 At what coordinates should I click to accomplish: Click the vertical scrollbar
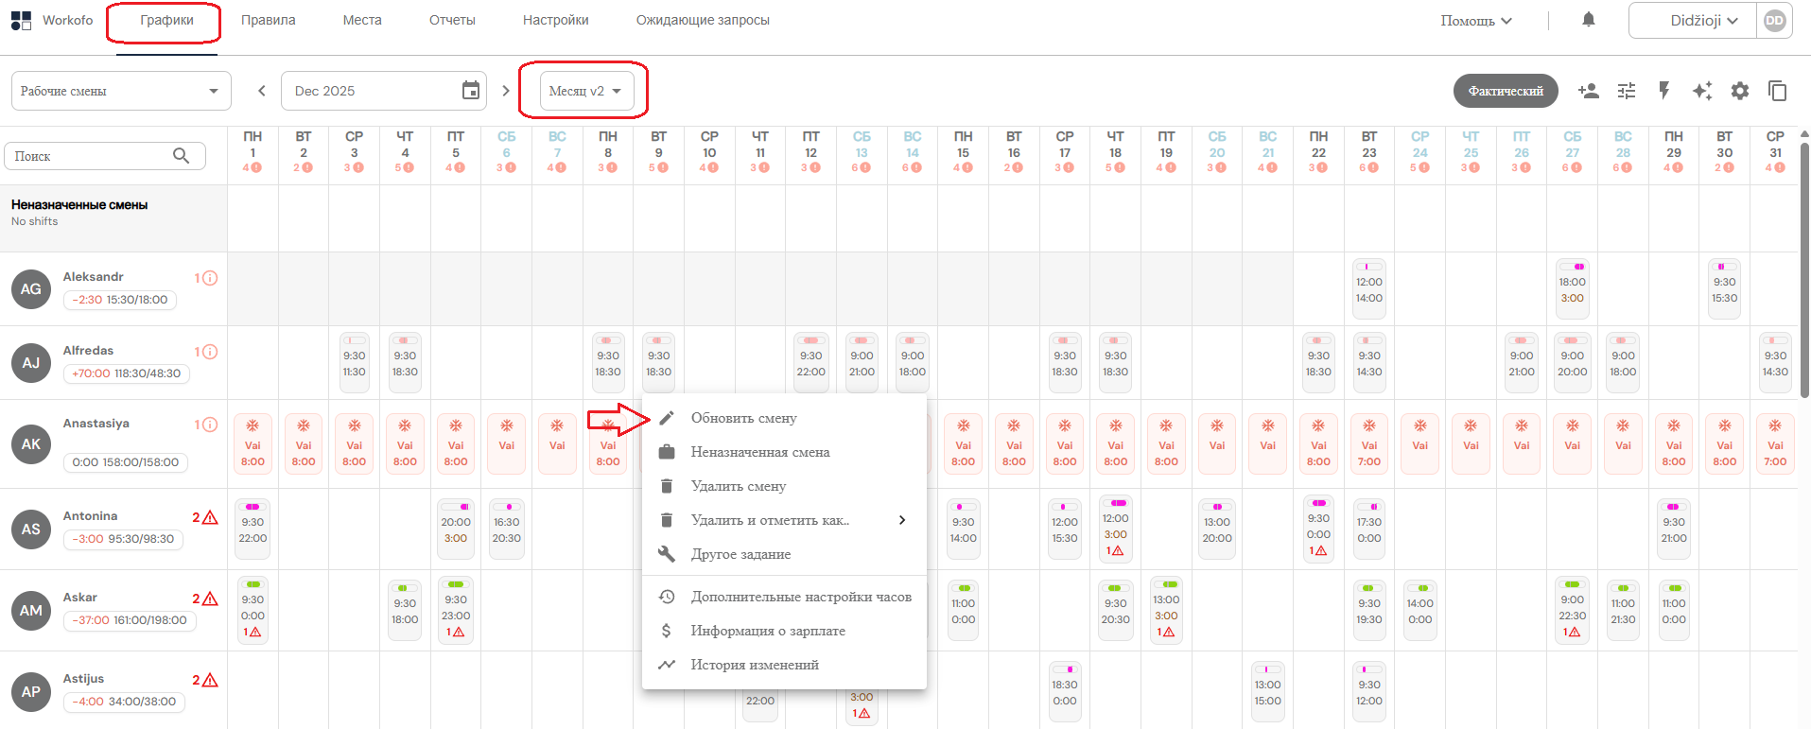click(1804, 269)
